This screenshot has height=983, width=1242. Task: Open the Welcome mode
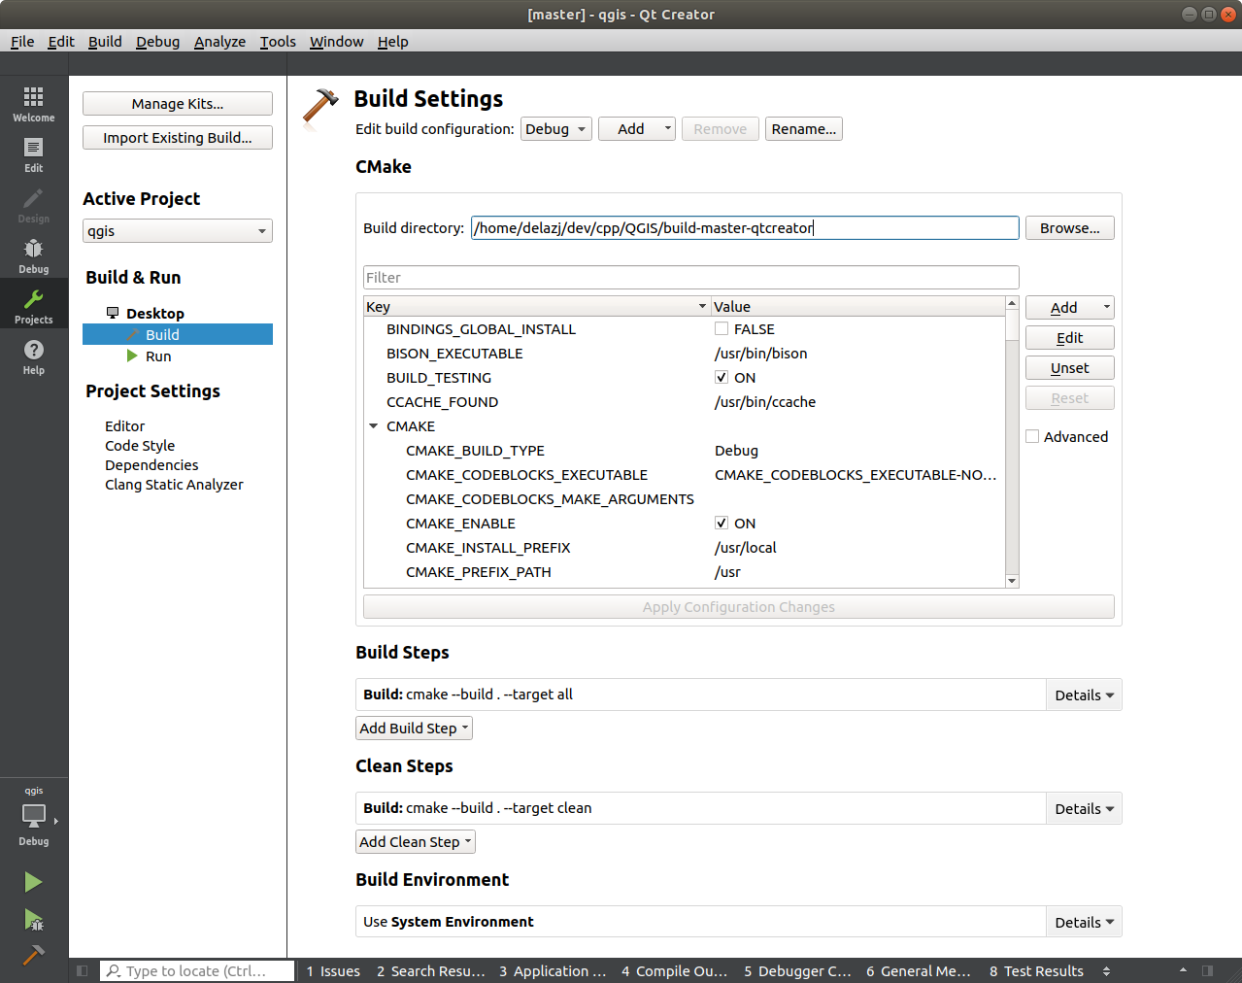point(33,103)
